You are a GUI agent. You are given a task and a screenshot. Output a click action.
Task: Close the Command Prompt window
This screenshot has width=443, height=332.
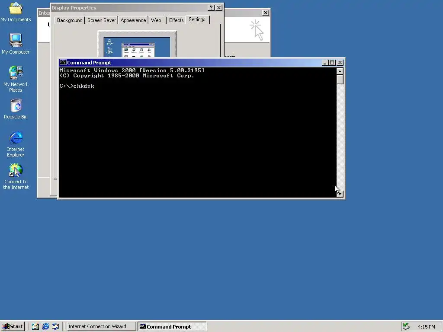[340, 63]
